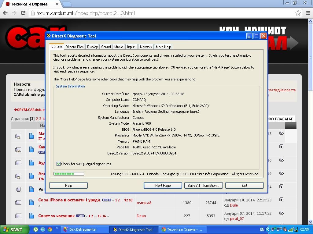The height and width of the screenshot is (234, 313).
Task: Open the Chrome hamburger menu
Action: pyautogui.click(x=308, y=13)
